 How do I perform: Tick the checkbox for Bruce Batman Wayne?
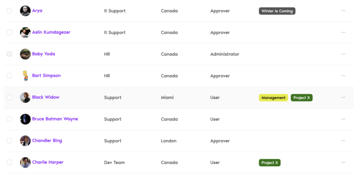pyautogui.click(x=9, y=119)
